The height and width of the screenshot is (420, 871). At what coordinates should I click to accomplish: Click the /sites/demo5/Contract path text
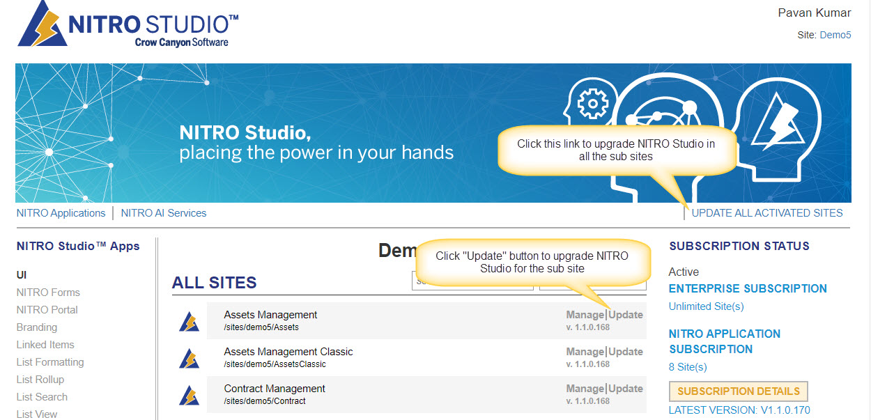click(x=265, y=401)
